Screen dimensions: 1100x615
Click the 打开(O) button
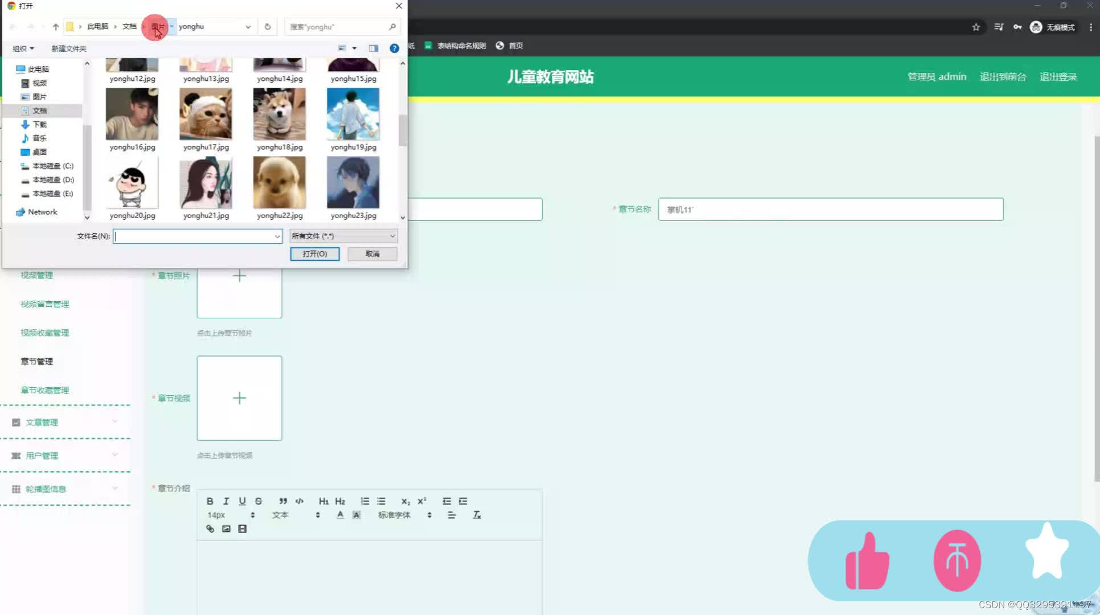pos(315,254)
